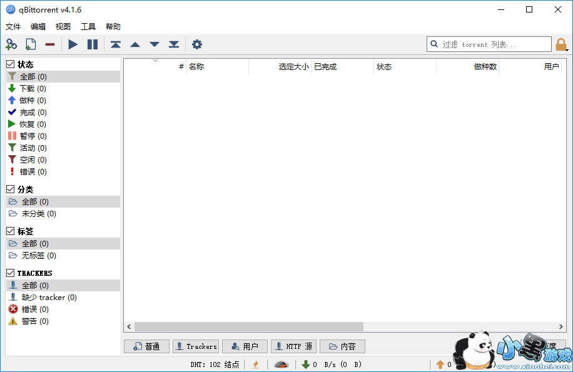Image resolution: width=573 pixels, height=372 pixels.
Task: Select the 恢复 (0) status filter
Action: pos(63,124)
